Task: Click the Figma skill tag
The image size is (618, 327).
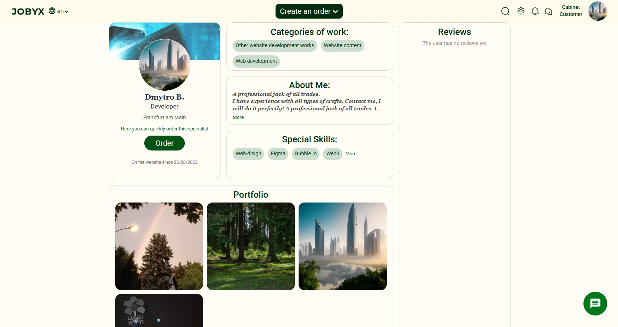Action: (x=278, y=154)
